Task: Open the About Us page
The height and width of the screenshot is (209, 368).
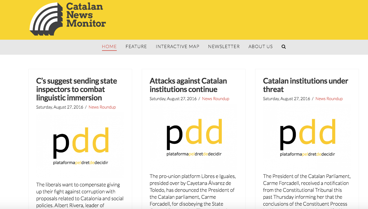Action: 260,46
